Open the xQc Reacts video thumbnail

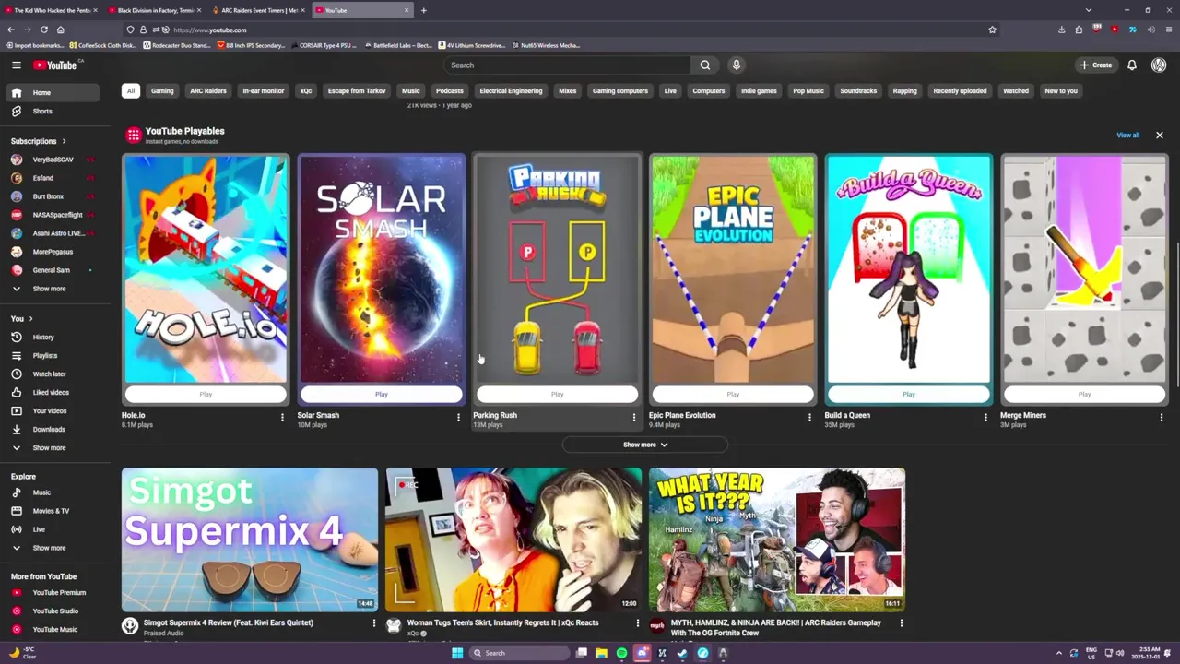(x=513, y=539)
